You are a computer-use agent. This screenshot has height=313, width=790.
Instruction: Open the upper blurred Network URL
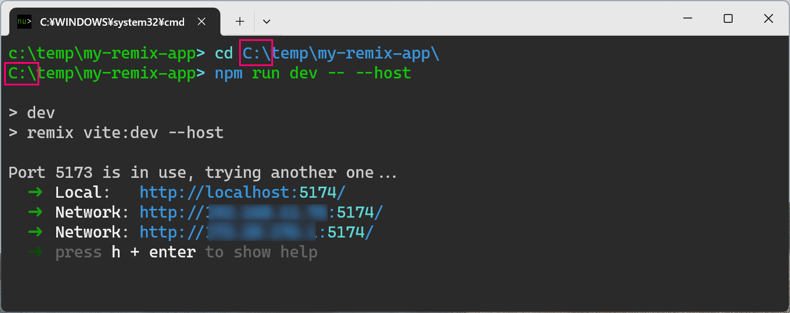pos(261,212)
